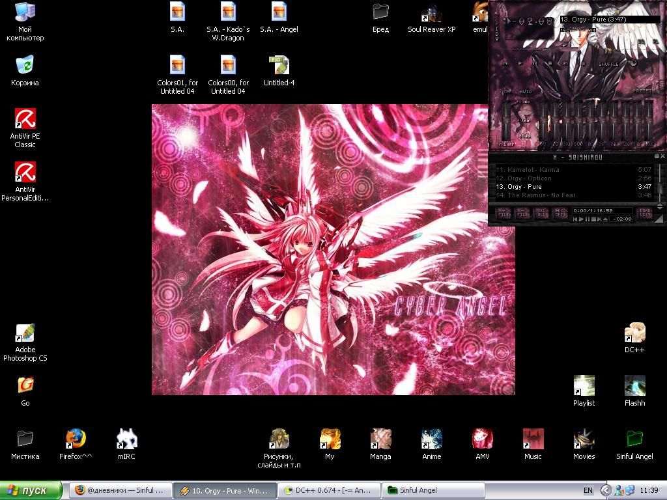Open the Flashh desktop icon

[634, 391]
